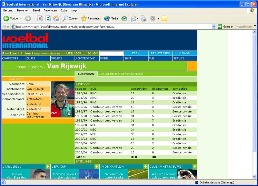Screen dimensions: 258x186
Task: Open MOBIEL navigation item
Action: [111, 58]
